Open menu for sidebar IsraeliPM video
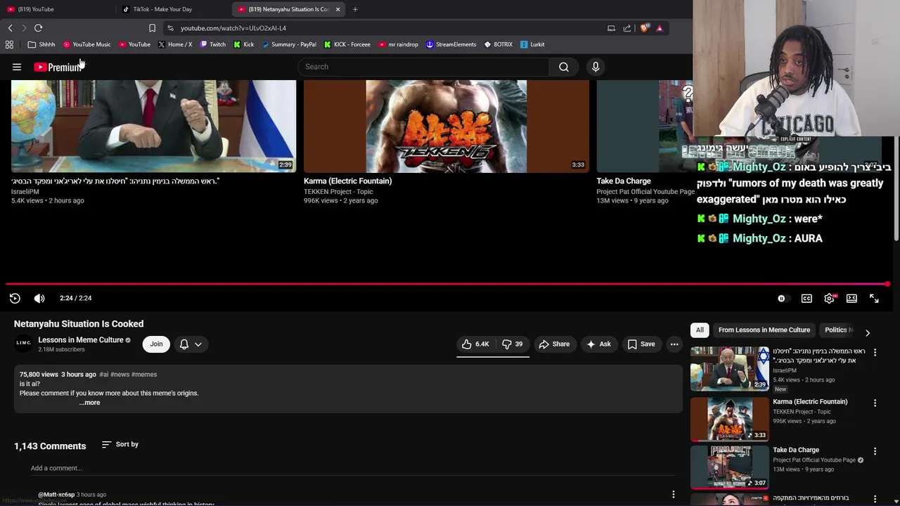900x506 pixels. tap(875, 352)
